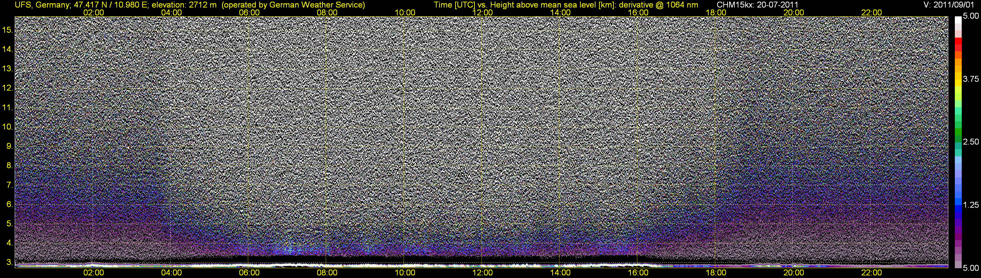Click the "04:00" label on the bottom time axis
981x278 pixels.
pos(171,273)
